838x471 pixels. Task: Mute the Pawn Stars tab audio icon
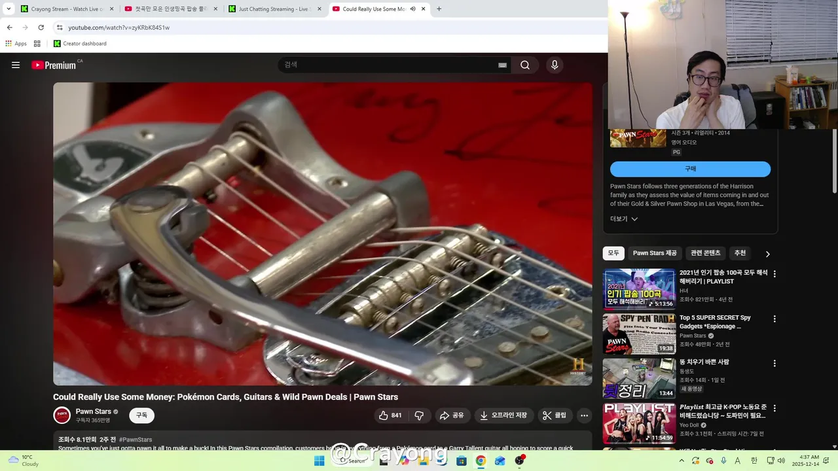point(412,9)
